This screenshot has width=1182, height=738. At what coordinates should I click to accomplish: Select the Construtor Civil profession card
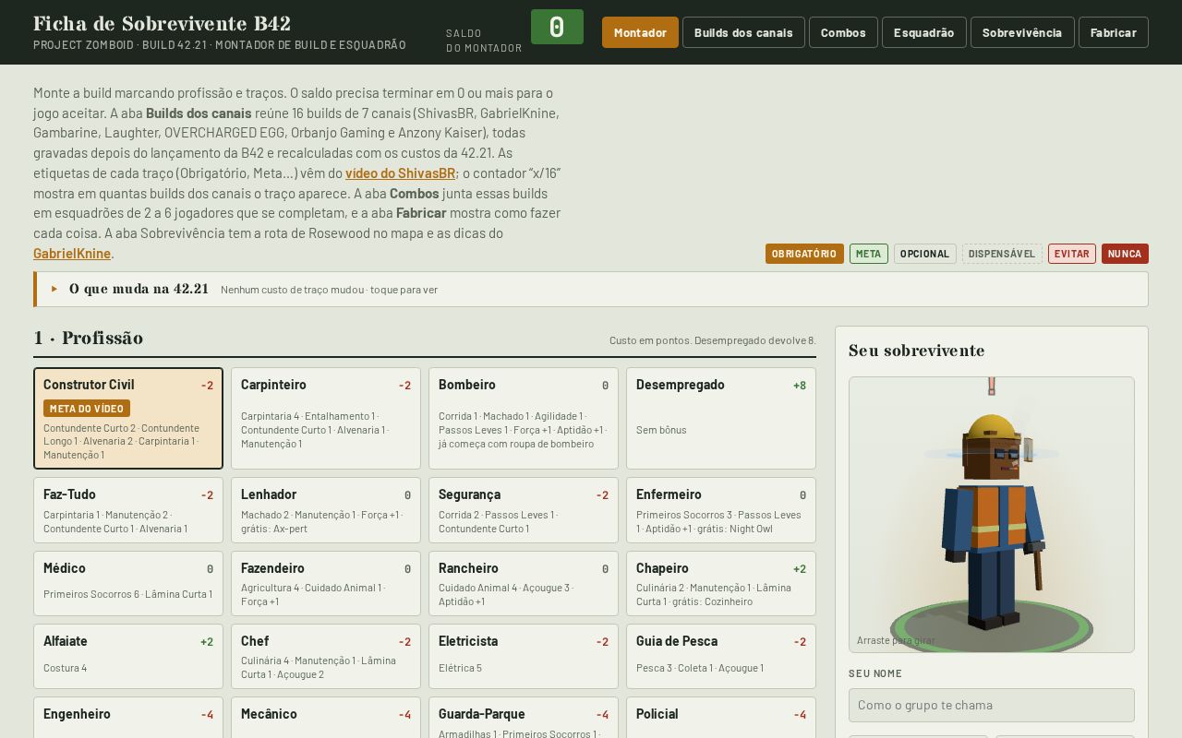coord(128,418)
